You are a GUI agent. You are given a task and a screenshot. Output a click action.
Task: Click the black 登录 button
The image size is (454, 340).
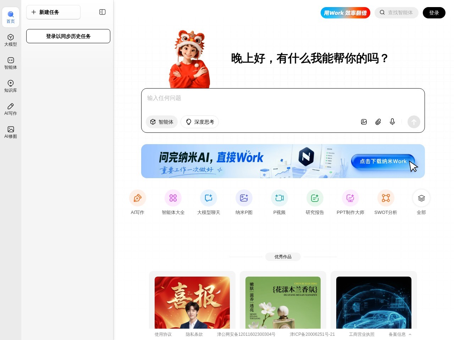[434, 13]
